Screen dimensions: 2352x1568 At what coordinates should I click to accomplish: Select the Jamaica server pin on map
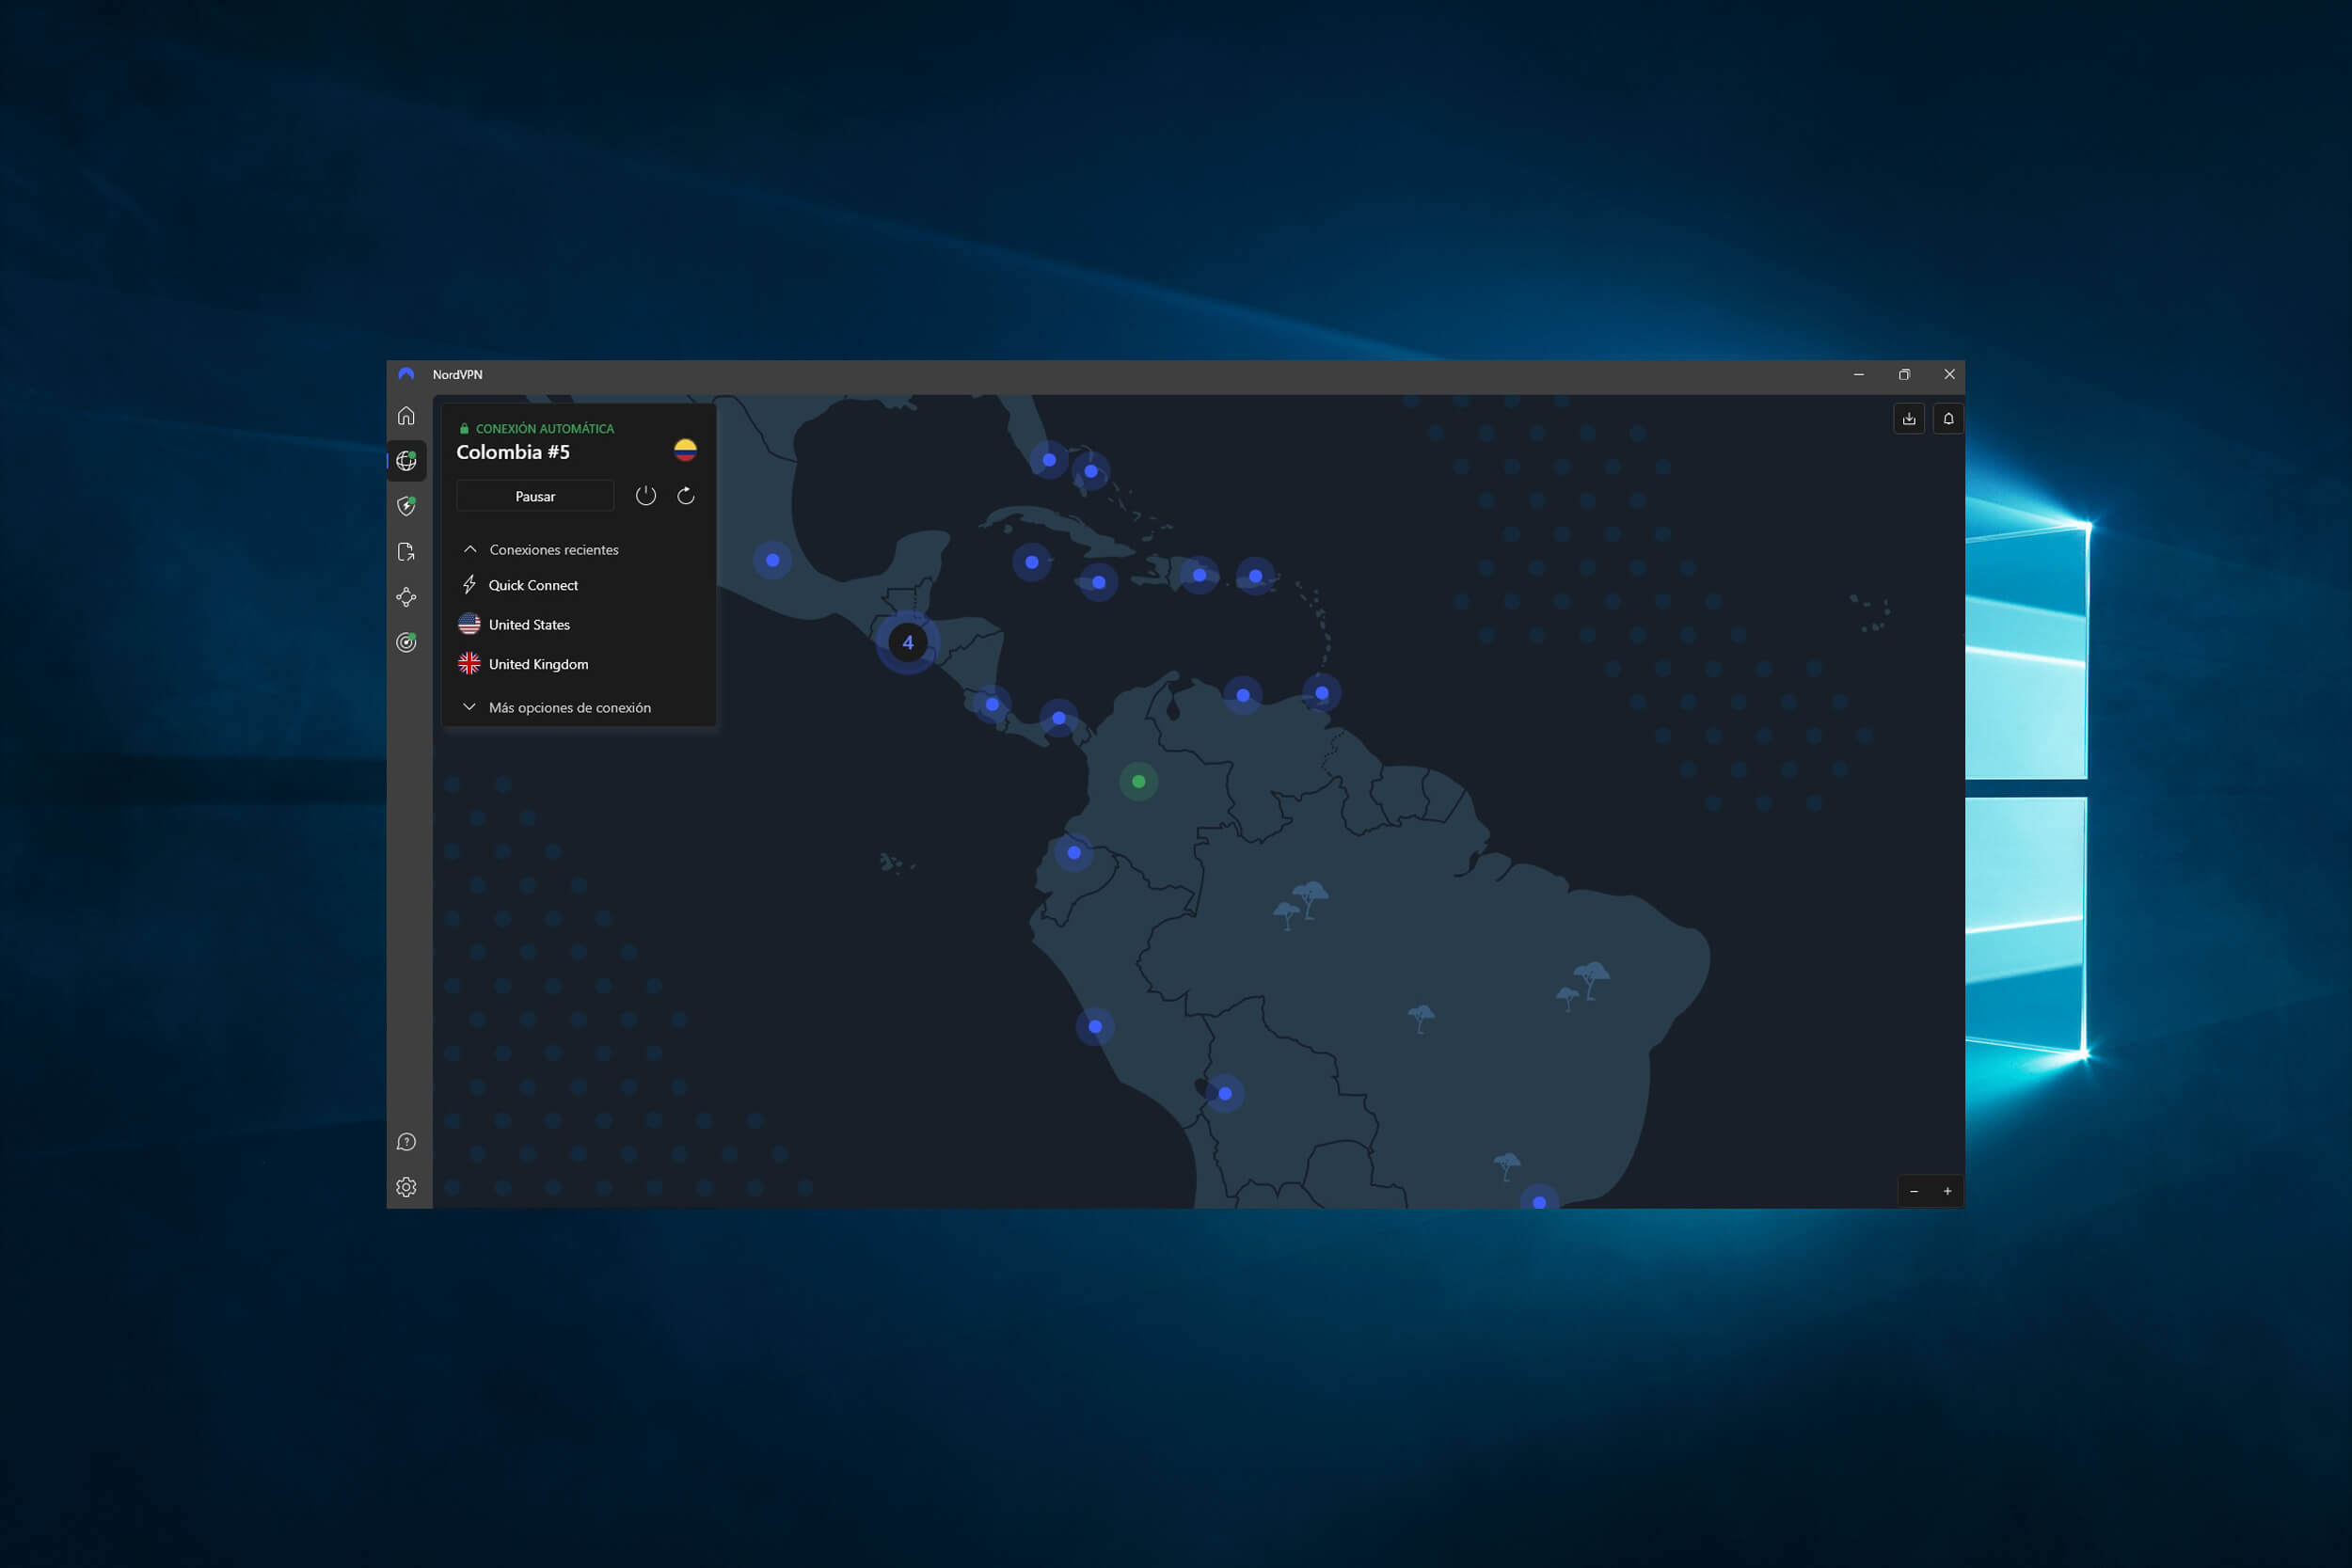(1098, 582)
